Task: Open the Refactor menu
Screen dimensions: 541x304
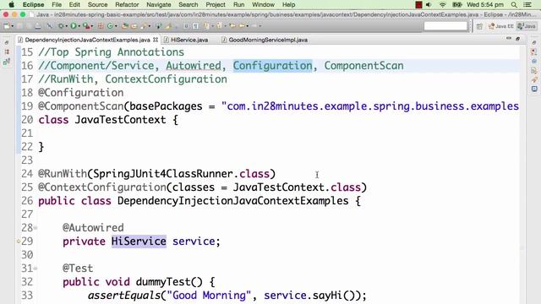Action: [x=127, y=5]
